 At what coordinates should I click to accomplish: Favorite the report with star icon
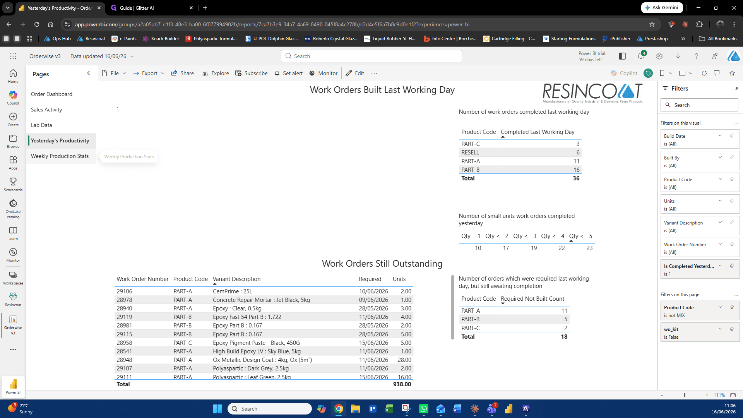coord(732,73)
